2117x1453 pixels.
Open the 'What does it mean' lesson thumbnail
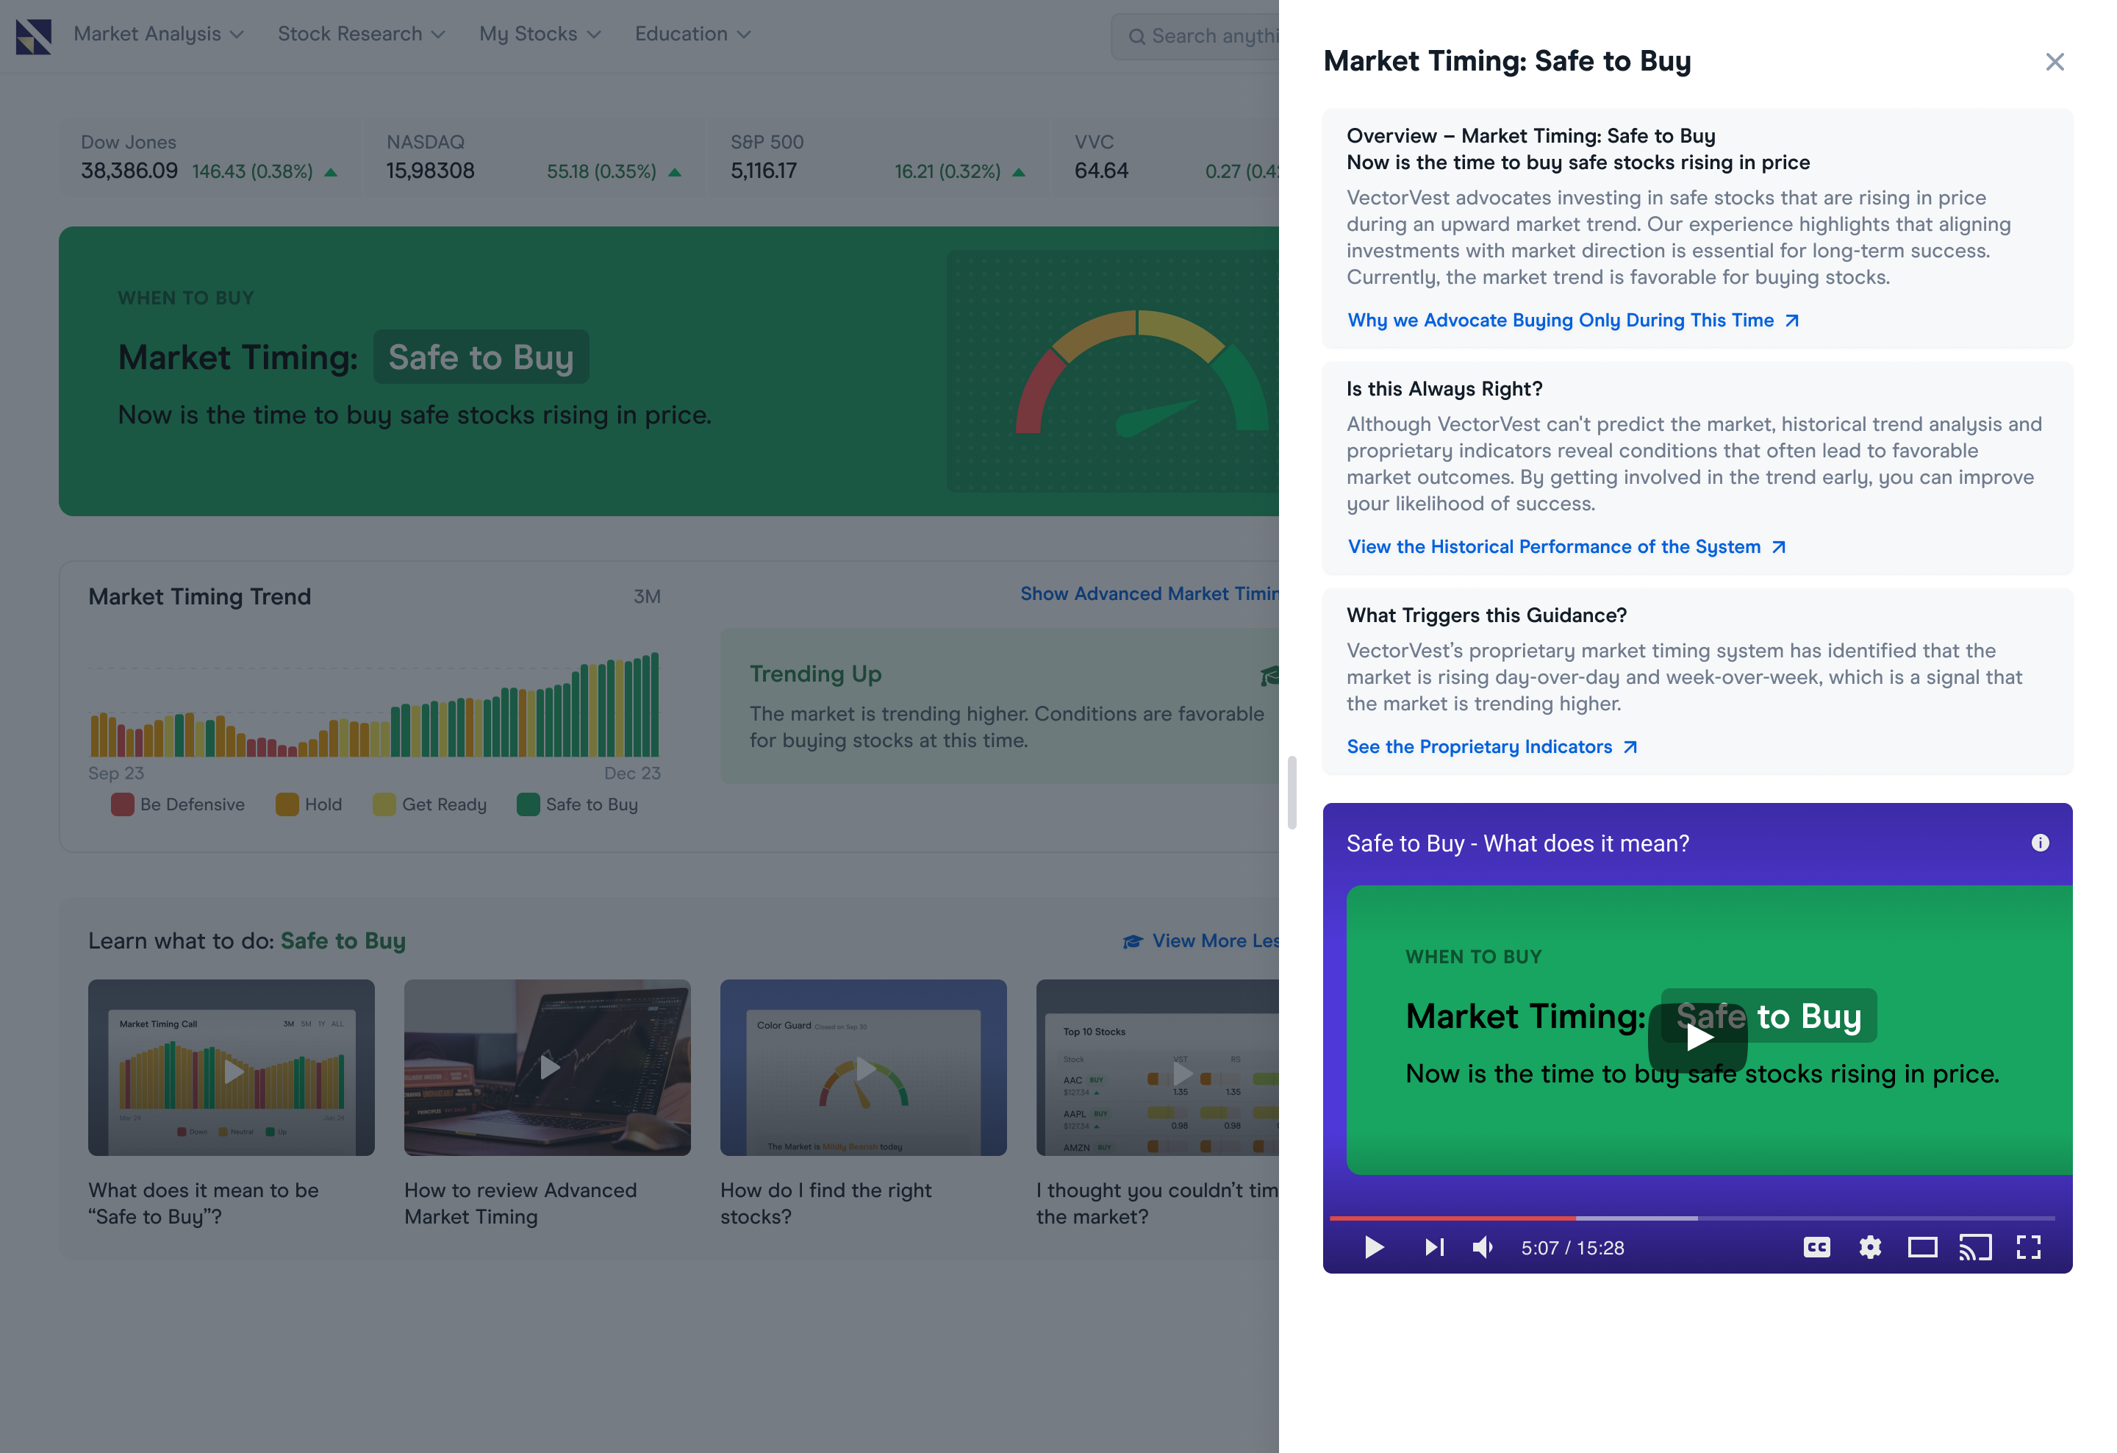click(232, 1068)
